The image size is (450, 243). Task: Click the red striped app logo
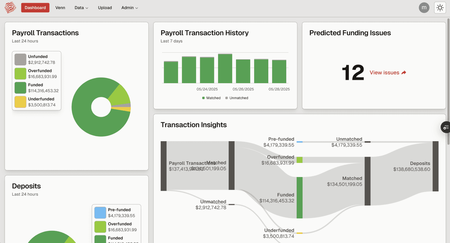pyautogui.click(x=10, y=8)
